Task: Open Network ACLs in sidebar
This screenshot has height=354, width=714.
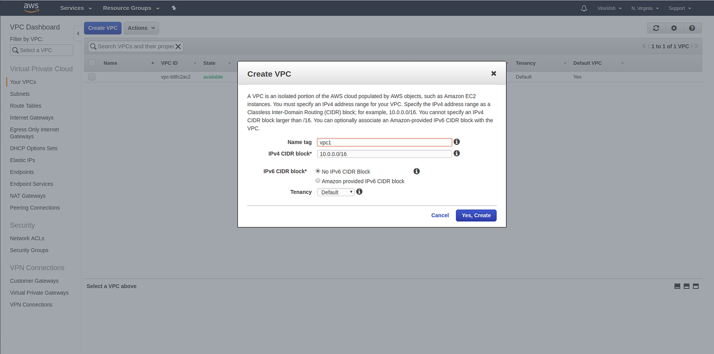Action: 27,239
